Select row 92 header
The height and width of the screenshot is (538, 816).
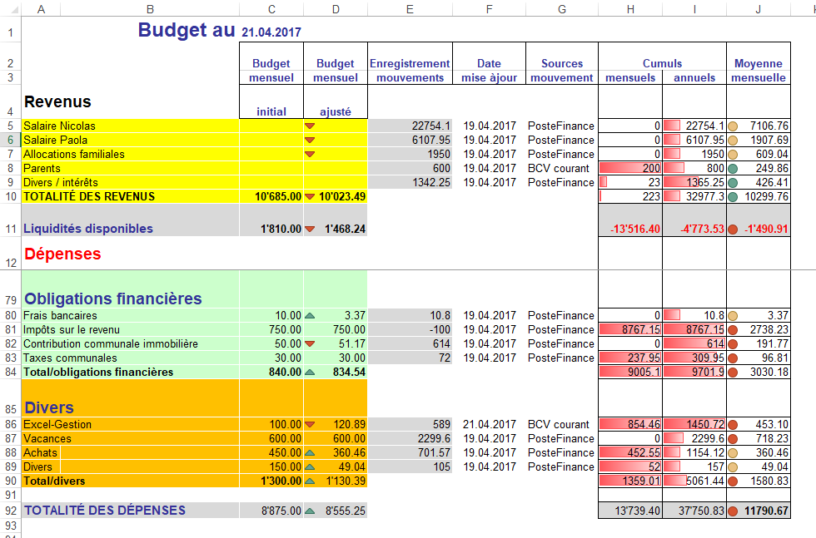pyautogui.click(x=10, y=511)
